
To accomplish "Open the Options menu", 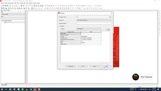I will 31,3.
